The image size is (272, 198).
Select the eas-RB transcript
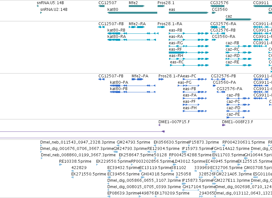189,33
